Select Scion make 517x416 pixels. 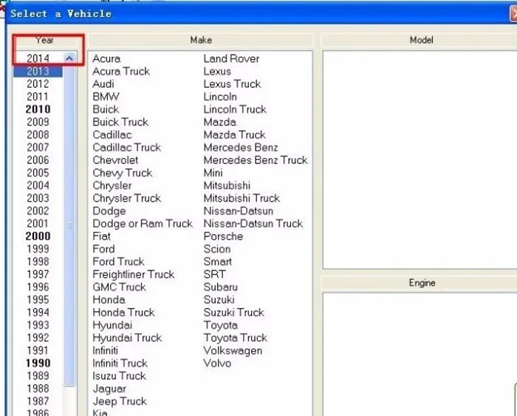217,249
